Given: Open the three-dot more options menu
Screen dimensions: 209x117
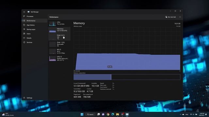Looking at the screenshot, I should [x=180, y=17].
